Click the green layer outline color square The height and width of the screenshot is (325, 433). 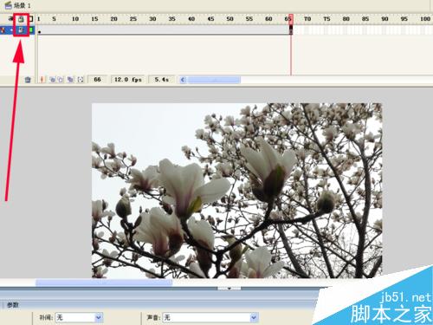coord(31,29)
